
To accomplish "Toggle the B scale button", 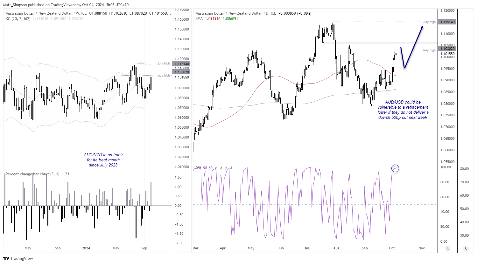I will point(466,249).
